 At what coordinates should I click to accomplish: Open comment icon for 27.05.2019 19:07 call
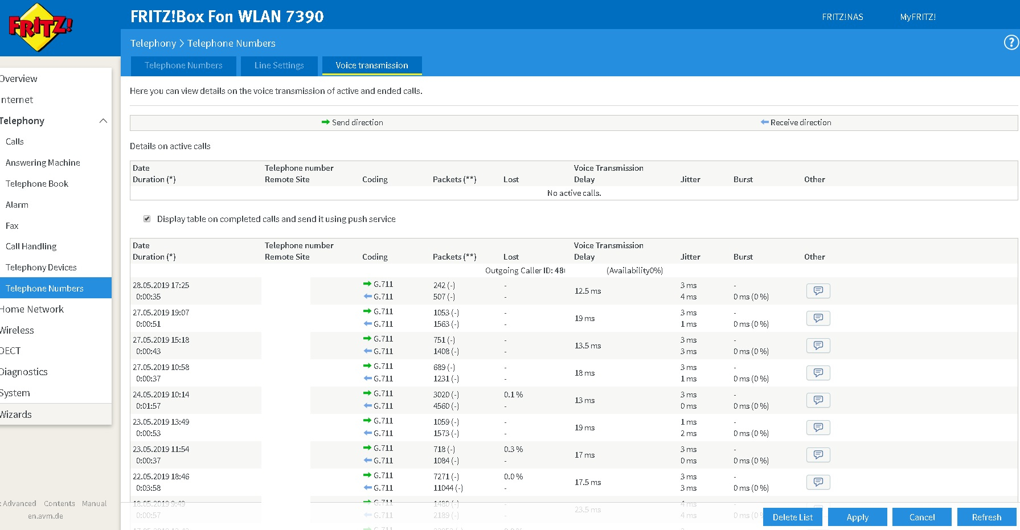[818, 318]
